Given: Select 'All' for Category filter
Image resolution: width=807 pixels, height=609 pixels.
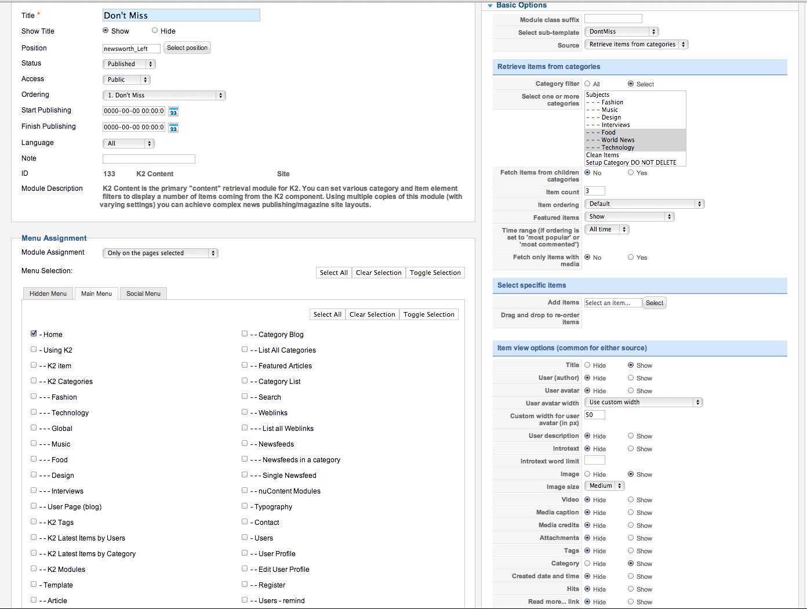Looking at the screenshot, I should pyautogui.click(x=587, y=84).
